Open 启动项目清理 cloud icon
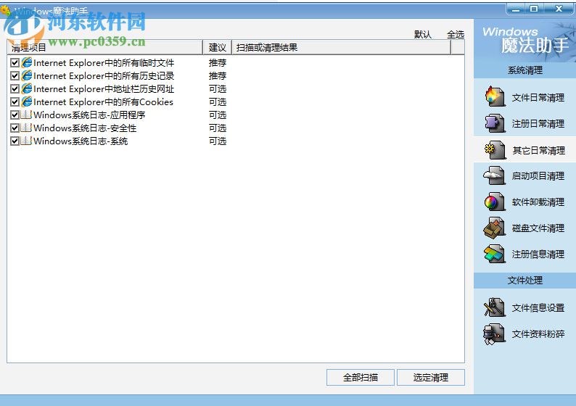The width and height of the screenshot is (576, 406). [495, 175]
